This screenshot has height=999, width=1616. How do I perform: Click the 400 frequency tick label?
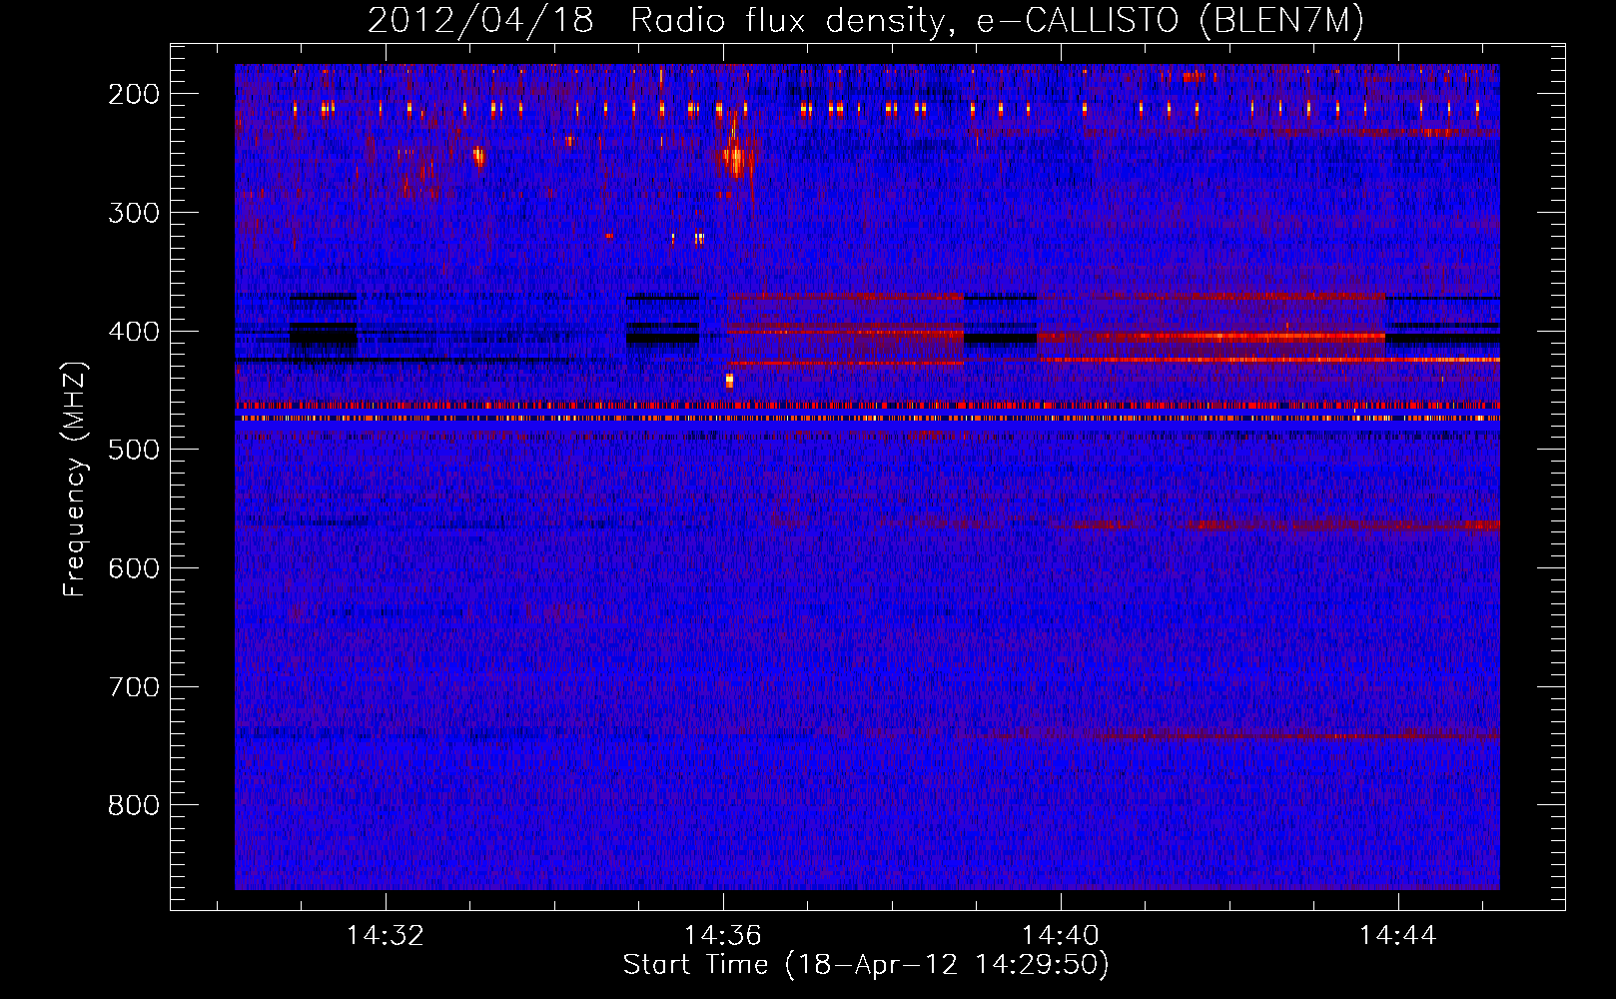click(133, 332)
